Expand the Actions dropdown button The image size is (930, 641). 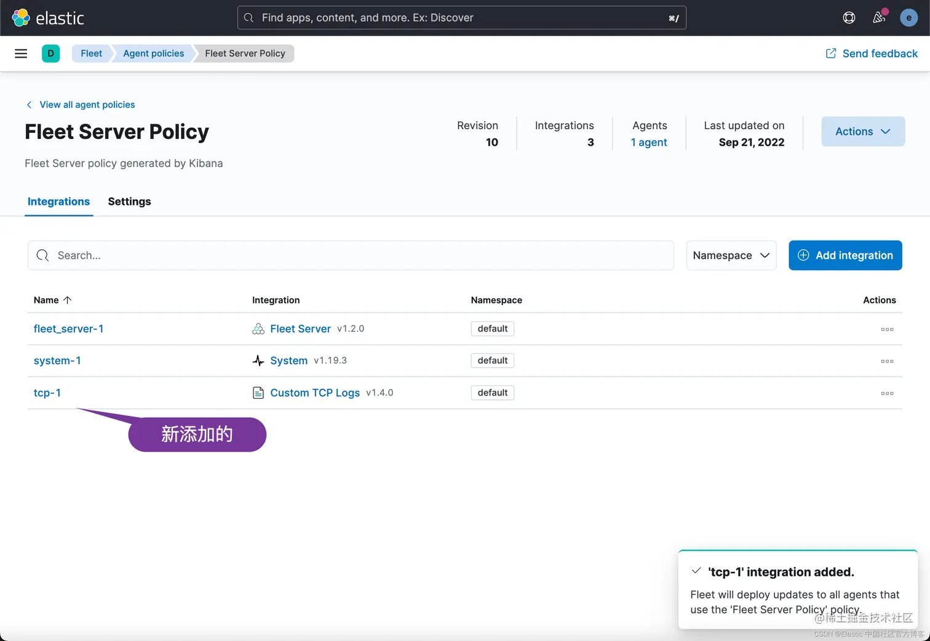tap(863, 132)
